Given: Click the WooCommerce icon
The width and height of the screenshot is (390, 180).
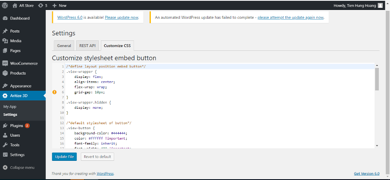Looking at the screenshot, I should click(x=5, y=63).
